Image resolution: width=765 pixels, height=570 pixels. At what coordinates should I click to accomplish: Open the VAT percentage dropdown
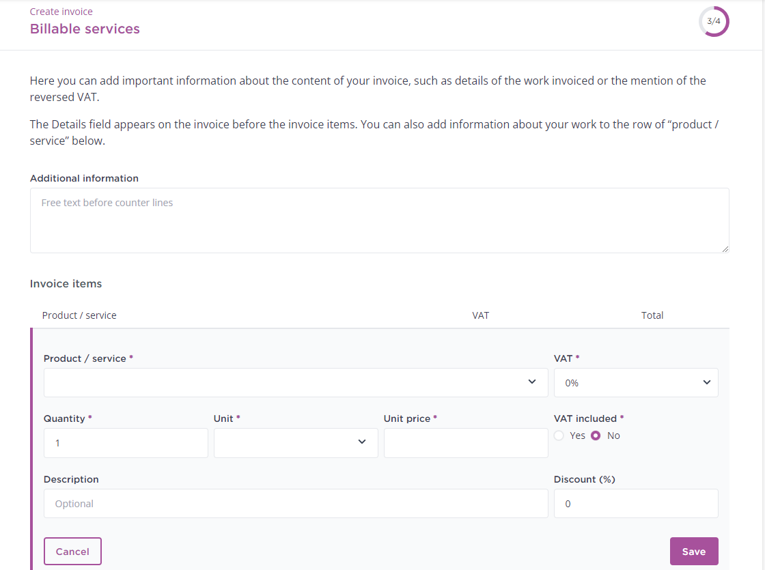click(x=636, y=382)
